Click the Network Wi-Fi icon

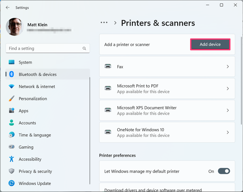click(11, 86)
